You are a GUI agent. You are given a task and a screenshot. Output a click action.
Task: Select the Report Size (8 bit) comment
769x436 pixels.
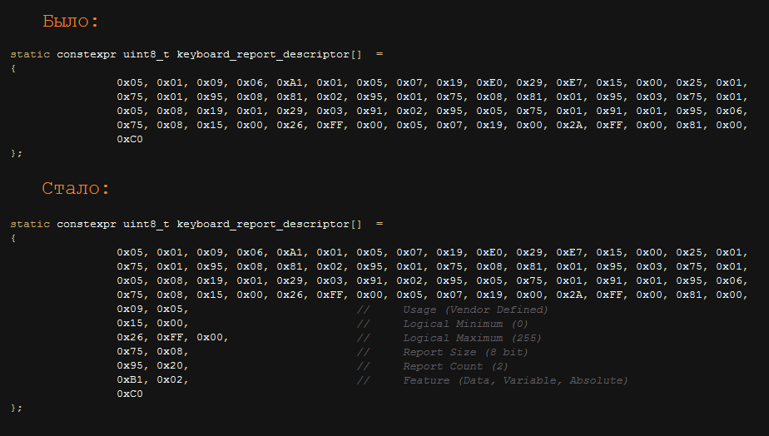click(x=465, y=352)
